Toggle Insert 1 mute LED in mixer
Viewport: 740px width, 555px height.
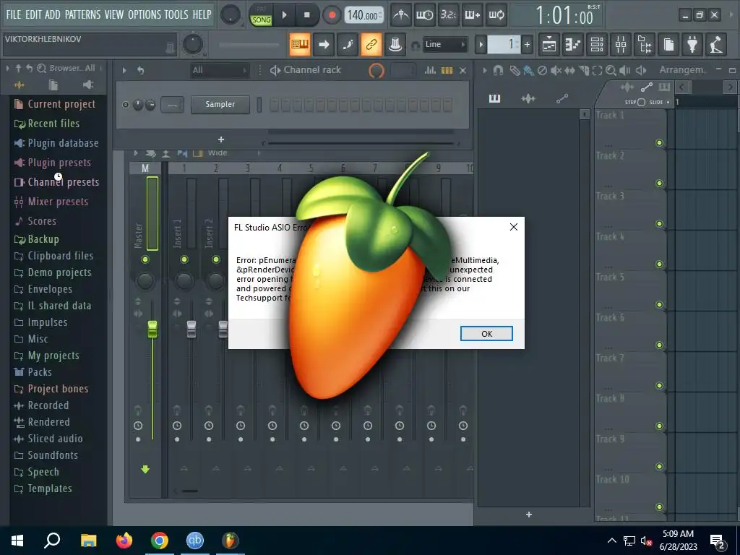pyautogui.click(x=184, y=259)
